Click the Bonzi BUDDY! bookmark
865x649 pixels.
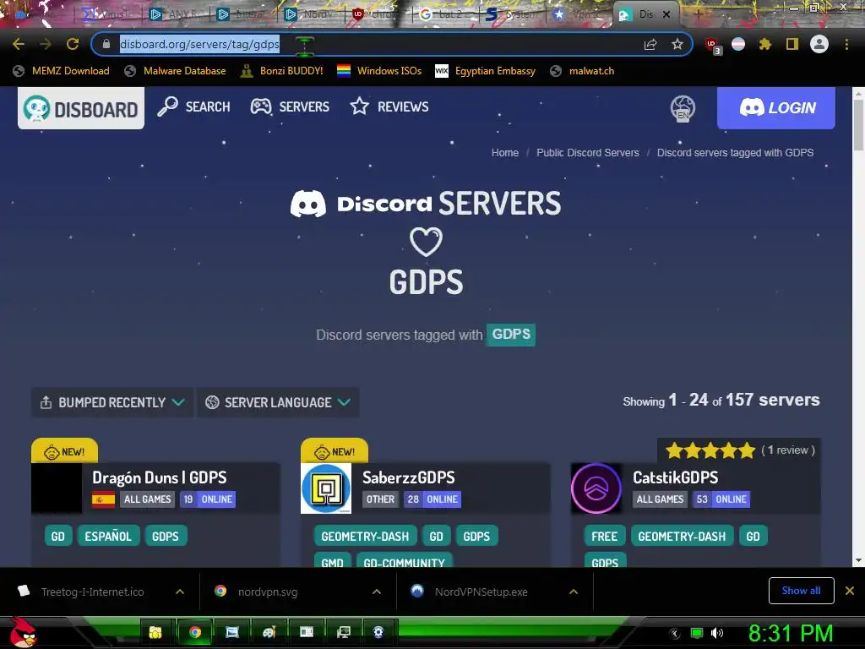(282, 71)
